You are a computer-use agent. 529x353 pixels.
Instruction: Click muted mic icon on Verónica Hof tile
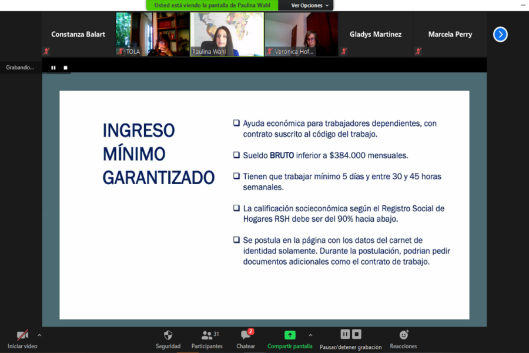click(269, 51)
